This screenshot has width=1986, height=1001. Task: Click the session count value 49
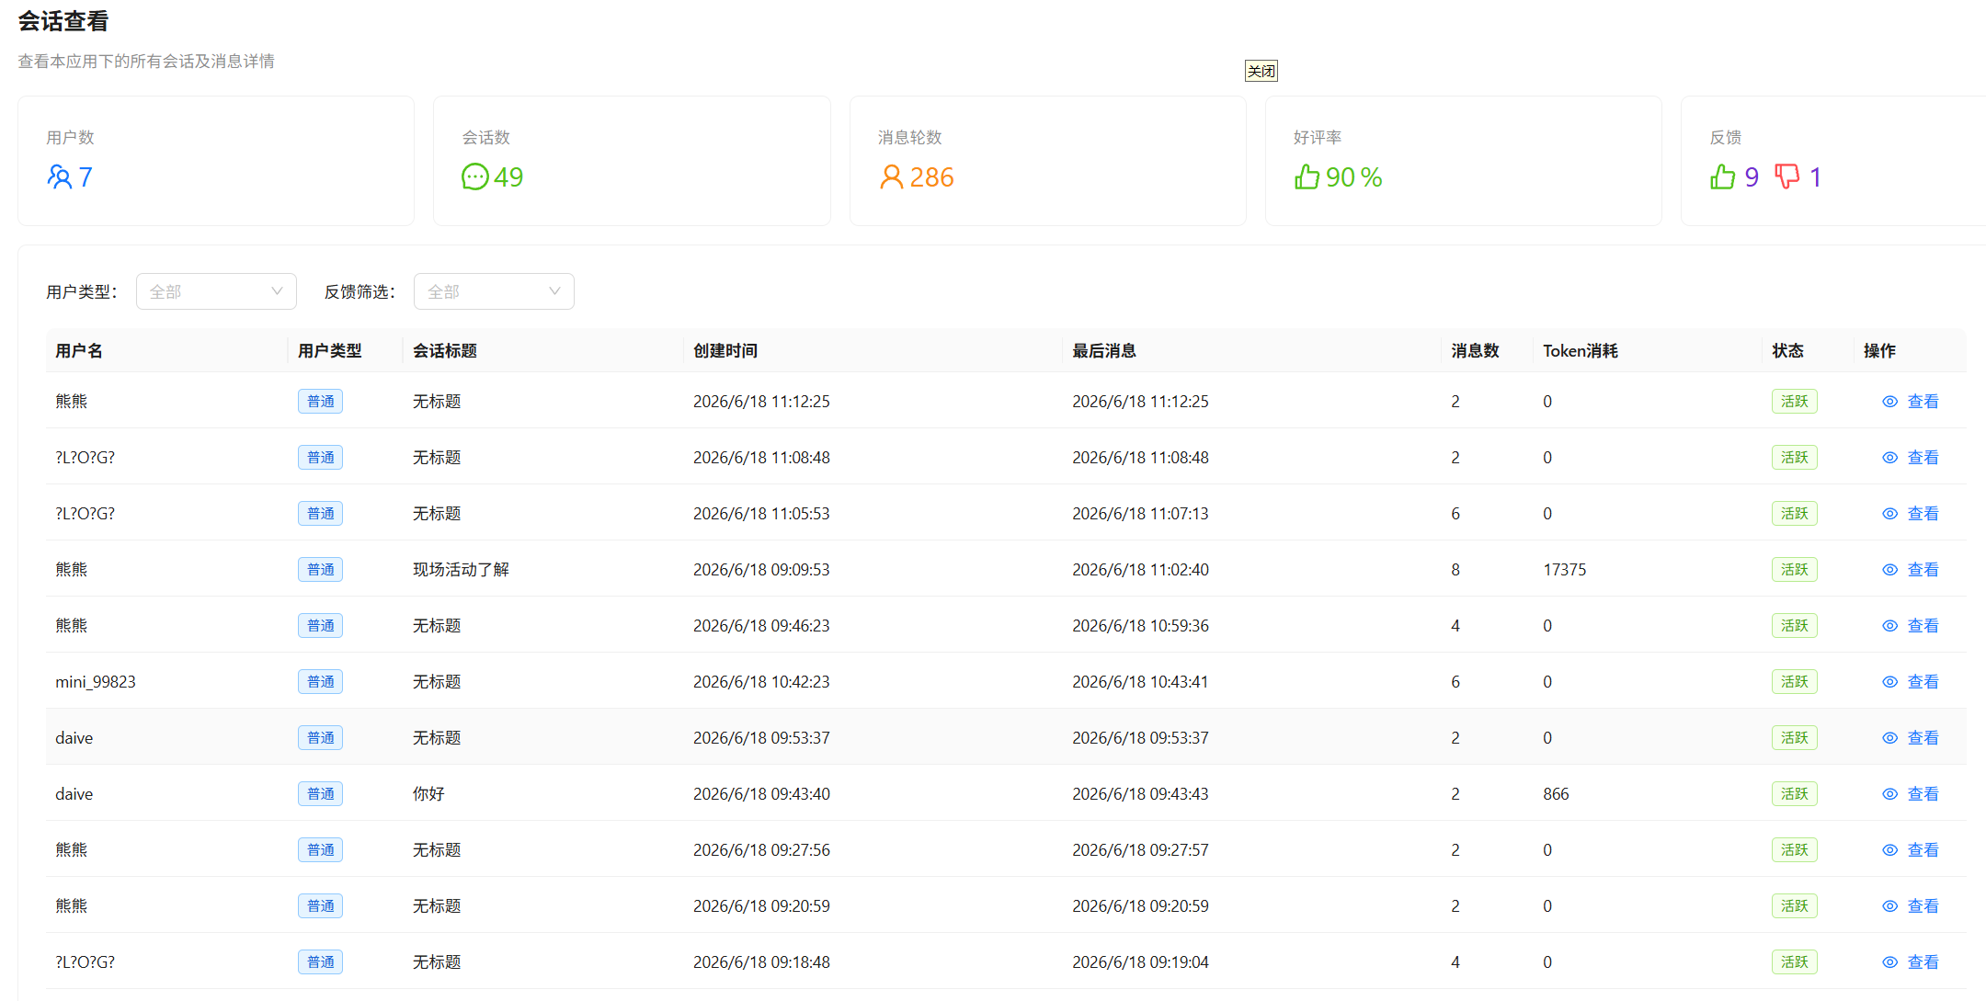(508, 176)
